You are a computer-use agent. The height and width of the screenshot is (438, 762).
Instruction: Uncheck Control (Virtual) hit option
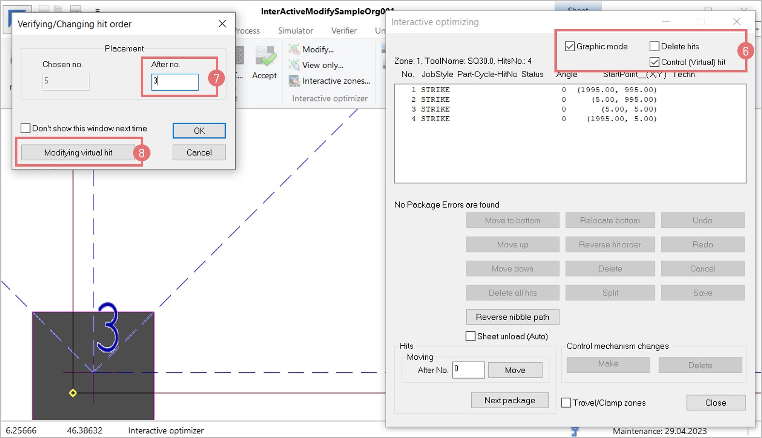click(x=655, y=62)
